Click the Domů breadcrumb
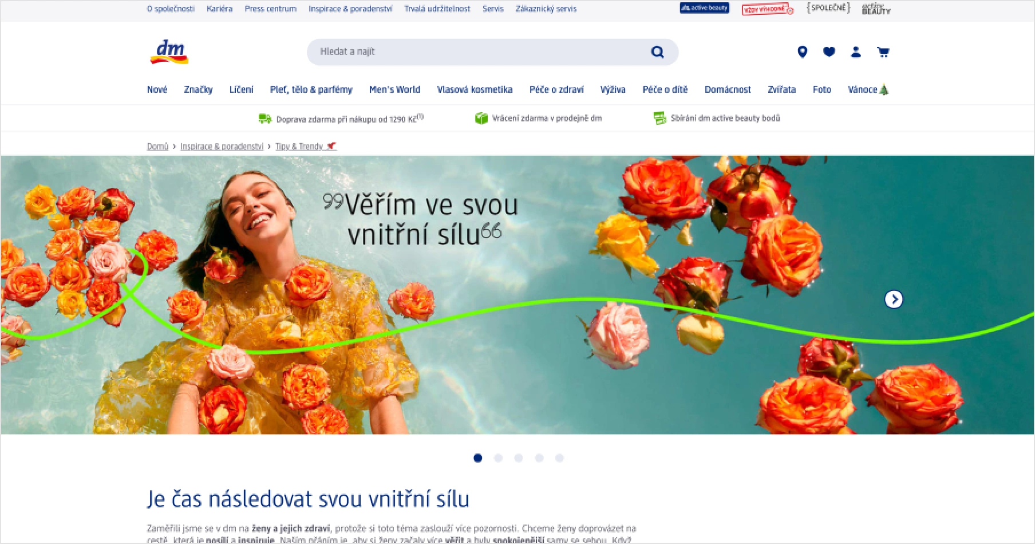The height and width of the screenshot is (544, 1035). (x=157, y=147)
